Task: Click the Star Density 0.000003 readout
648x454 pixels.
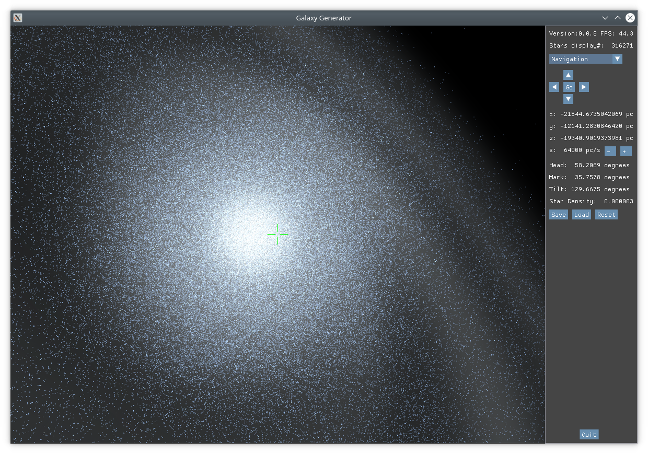Action: [591, 201]
